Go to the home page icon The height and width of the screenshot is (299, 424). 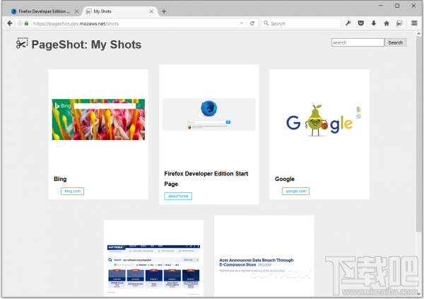[387, 23]
